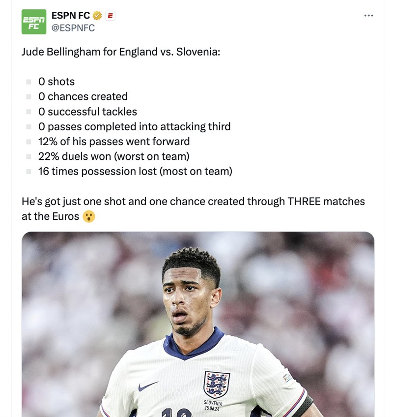Click the England crest on the jersey
This screenshot has width=393, height=417.
click(x=216, y=385)
